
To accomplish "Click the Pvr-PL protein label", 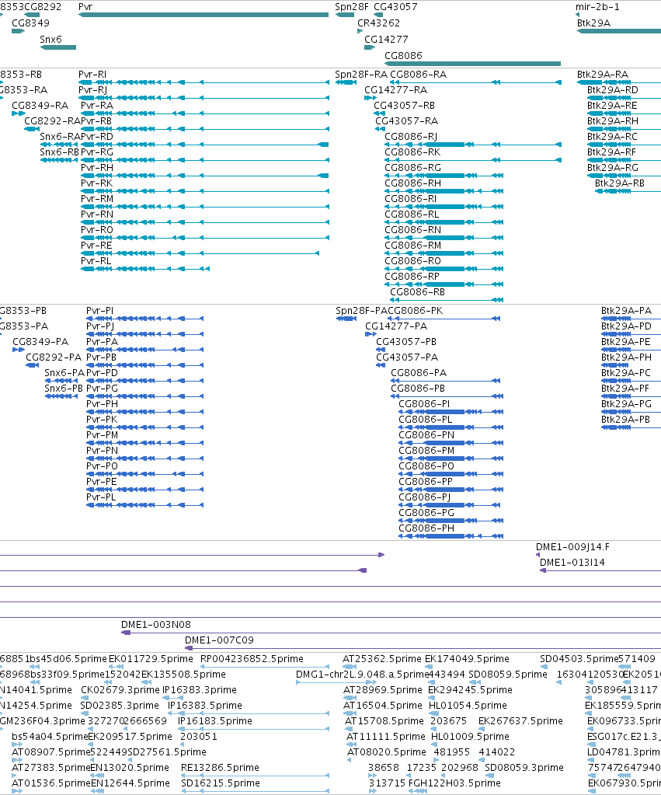I will click(102, 497).
